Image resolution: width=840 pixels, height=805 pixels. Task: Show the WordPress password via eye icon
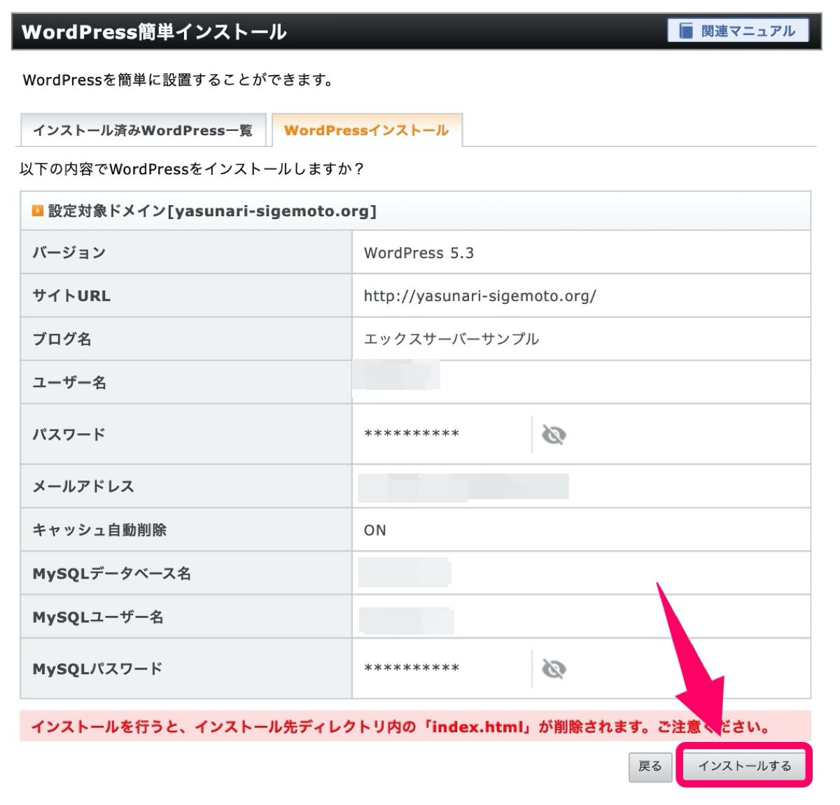click(554, 435)
